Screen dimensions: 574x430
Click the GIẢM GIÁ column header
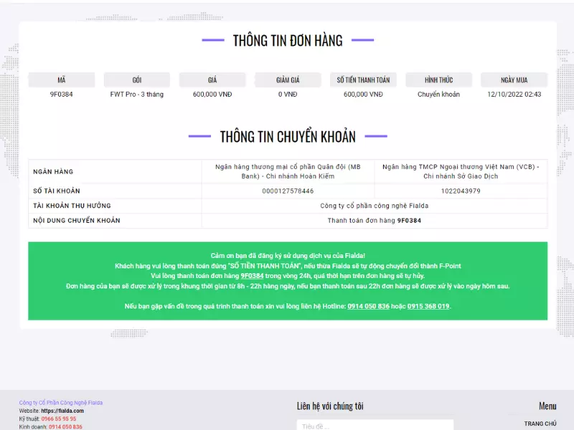288,80
